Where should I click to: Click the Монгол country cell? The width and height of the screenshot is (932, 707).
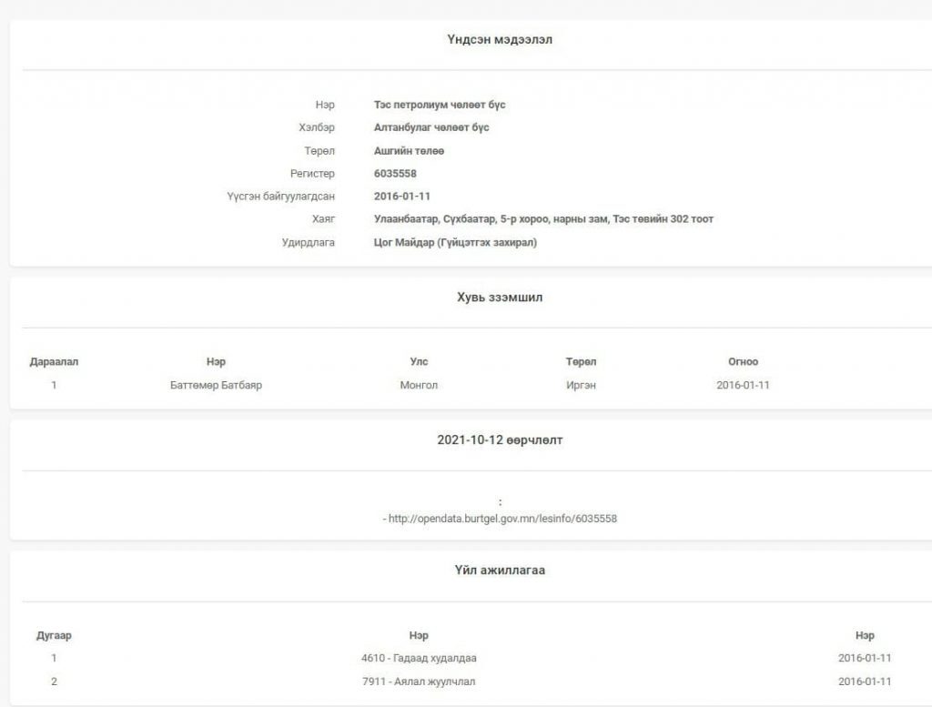tap(419, 385)
